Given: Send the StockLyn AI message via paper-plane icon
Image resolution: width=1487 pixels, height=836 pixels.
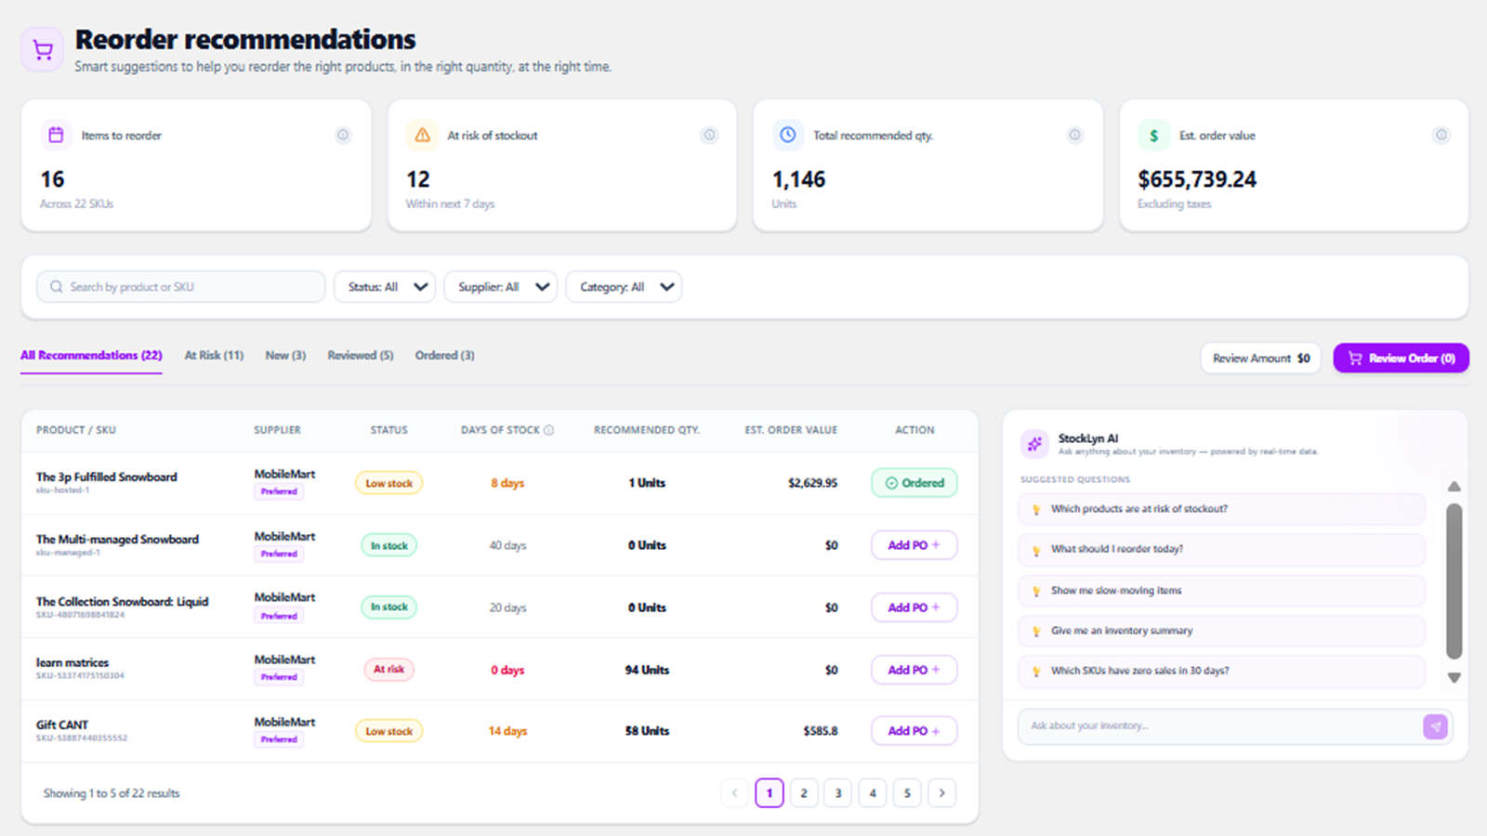Looking at the screenshot, I should 1435,726.
